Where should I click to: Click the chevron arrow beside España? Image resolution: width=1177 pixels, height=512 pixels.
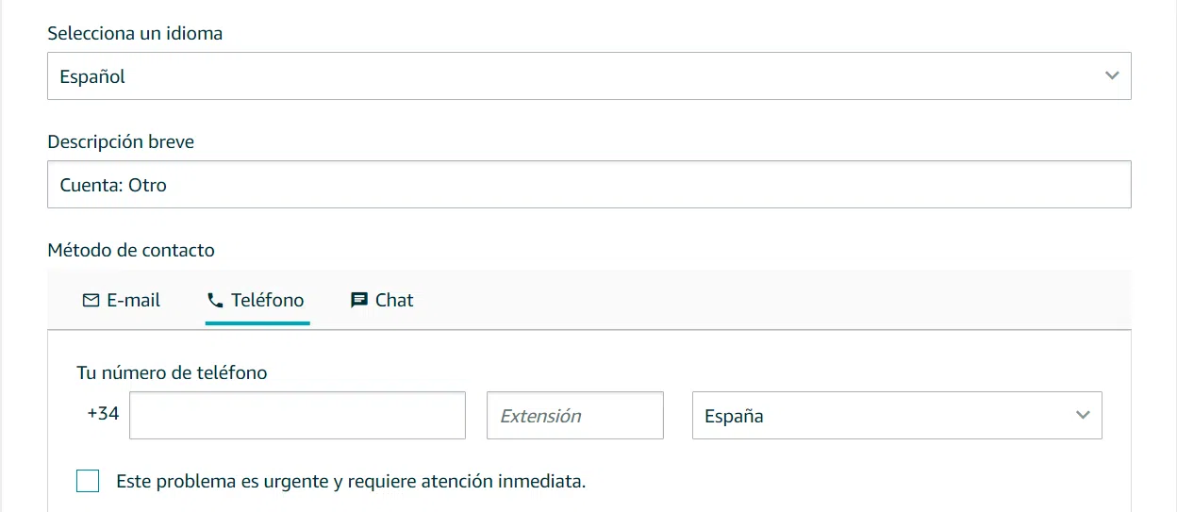click(1083, 416)
